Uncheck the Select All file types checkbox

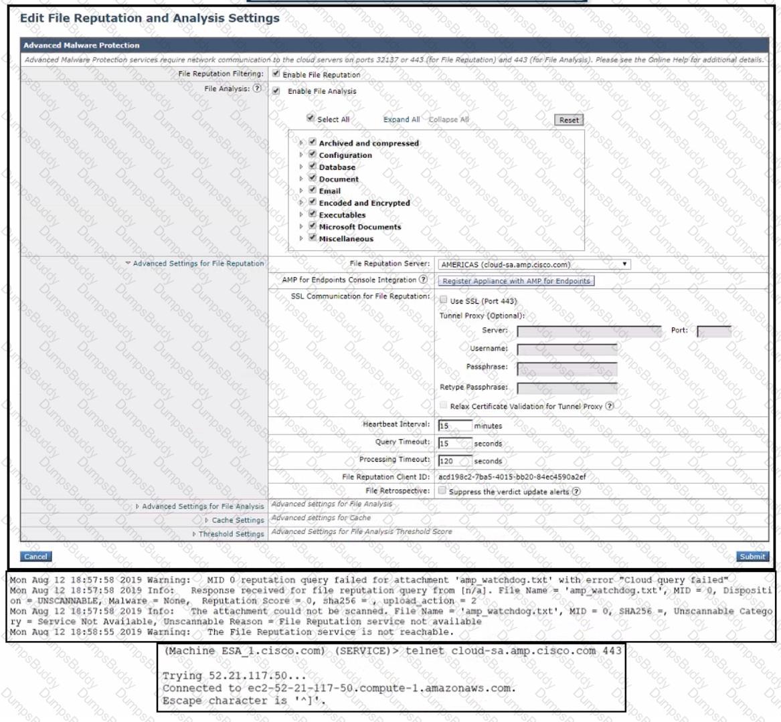pos(311,118)
